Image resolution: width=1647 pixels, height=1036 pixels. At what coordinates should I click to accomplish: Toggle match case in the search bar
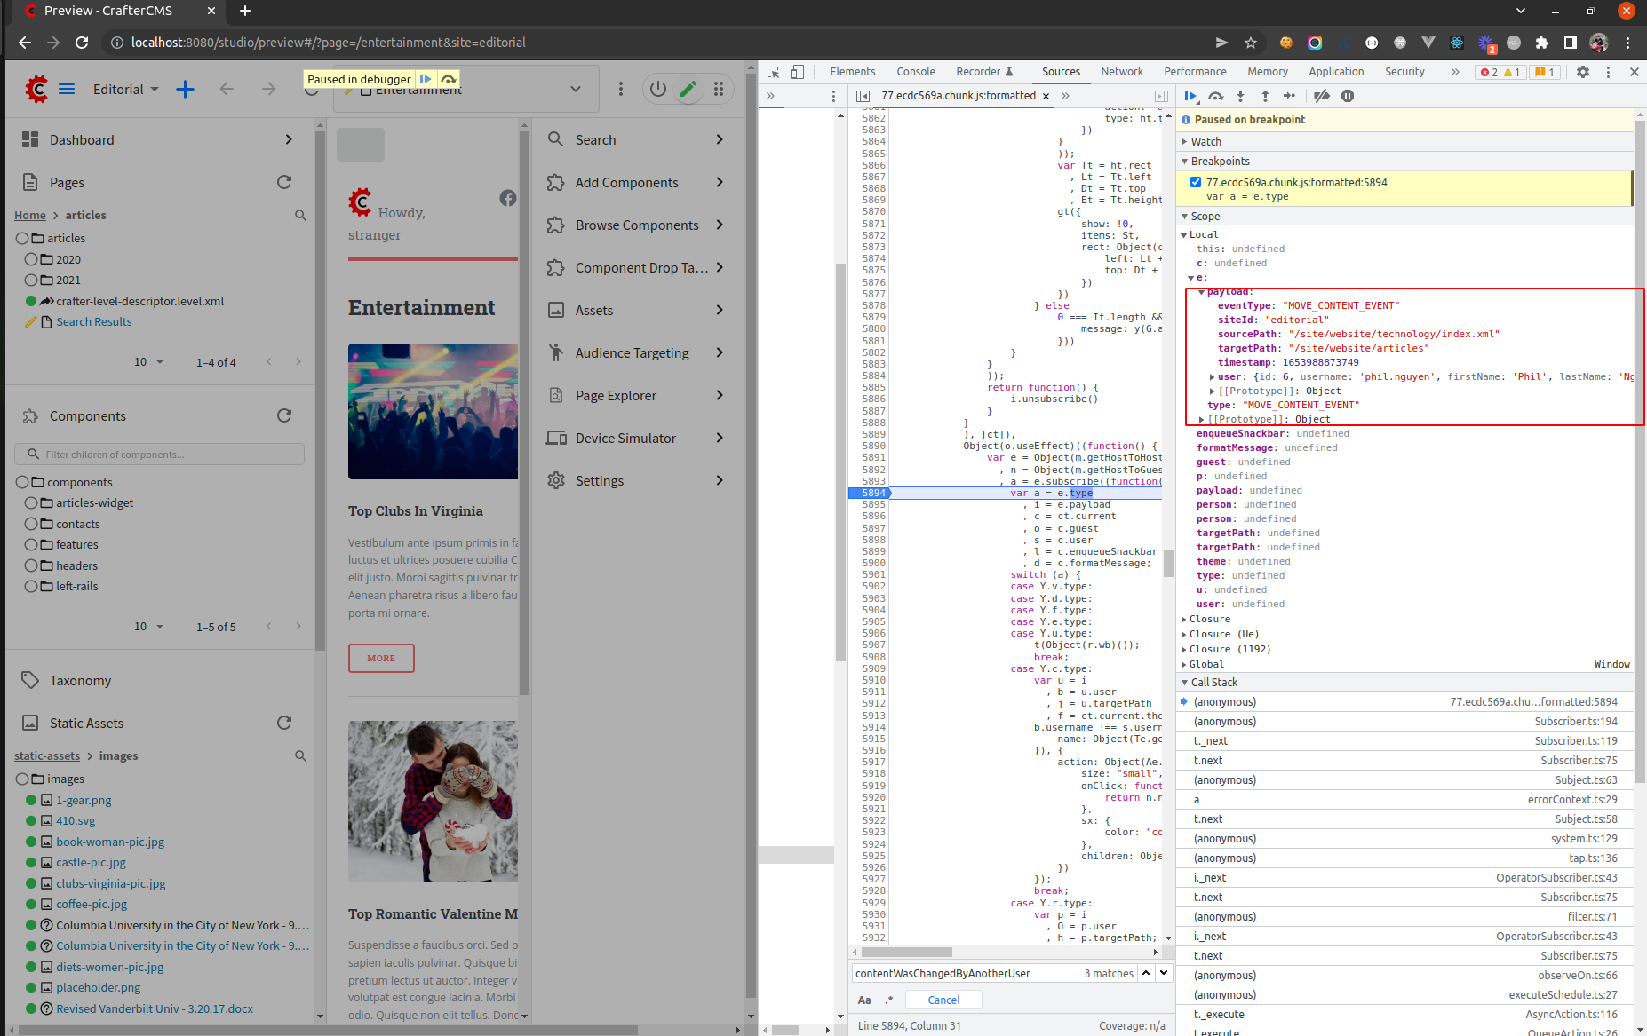coord(863,1000)
